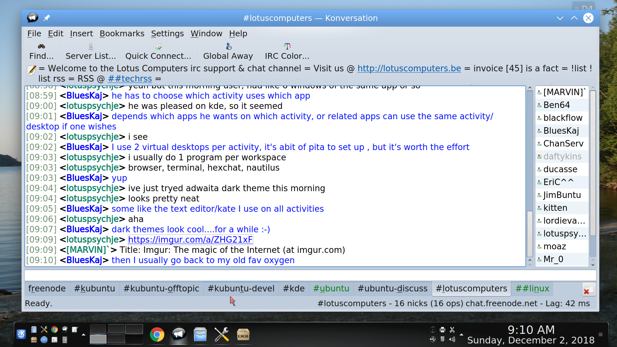Click the Chrome task manager entry
Screen dimensions: 617x347
[157, 335]
